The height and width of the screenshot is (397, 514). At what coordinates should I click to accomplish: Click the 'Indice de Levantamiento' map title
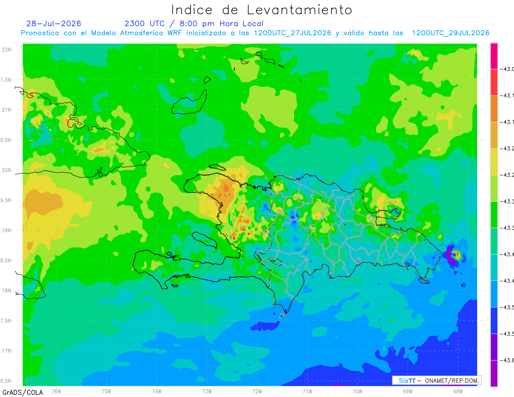tap(262, 10)
